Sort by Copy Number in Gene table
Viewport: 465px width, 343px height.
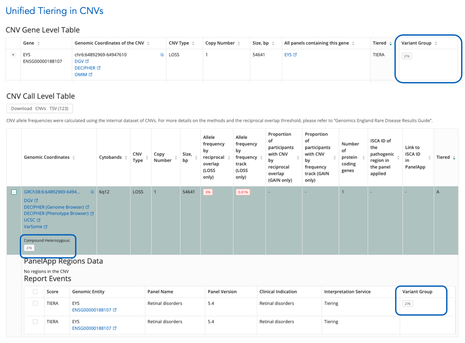pos(239,43)
